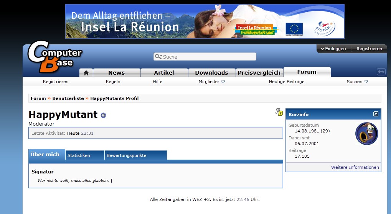Click the HappyMutant username heading

tap(63, 115)
